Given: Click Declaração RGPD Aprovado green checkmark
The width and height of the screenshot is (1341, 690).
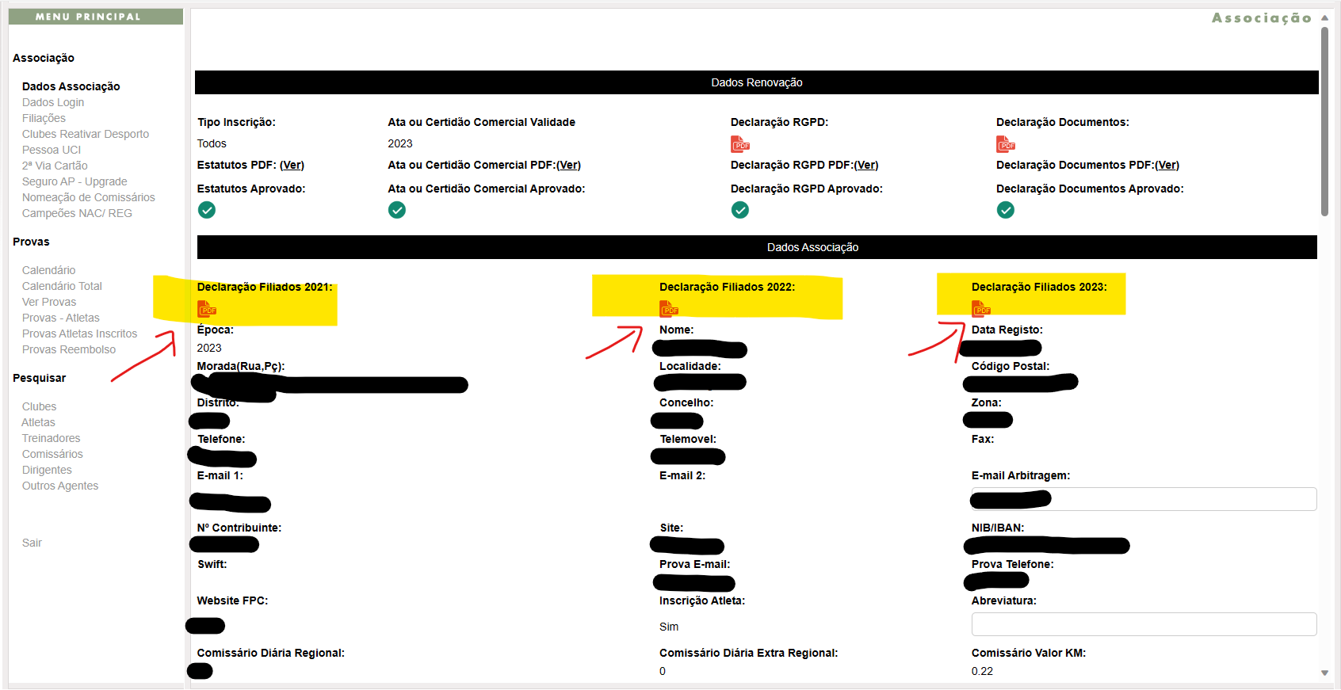Looking at the screenshot, I should pyautogui.click(x=739, y=210).
